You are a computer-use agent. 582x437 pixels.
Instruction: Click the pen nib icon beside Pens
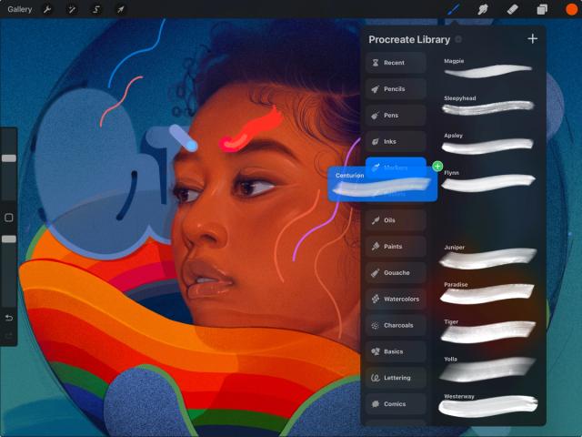point(376,116)
